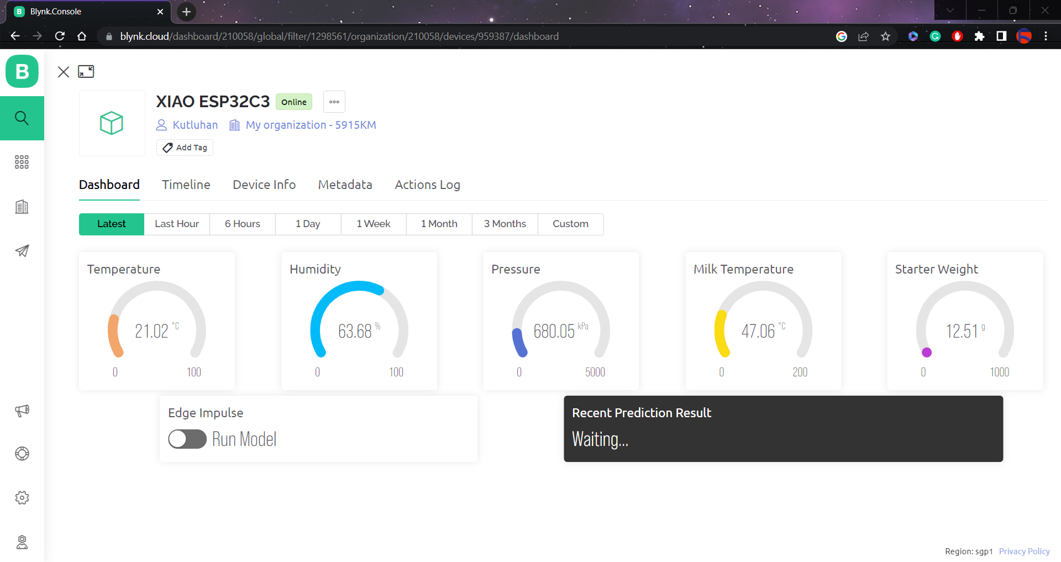This screenshot has width=1061, height=562.
Task: Open the lifebuoy help icon in the sidebar
Action: point(22,454)
